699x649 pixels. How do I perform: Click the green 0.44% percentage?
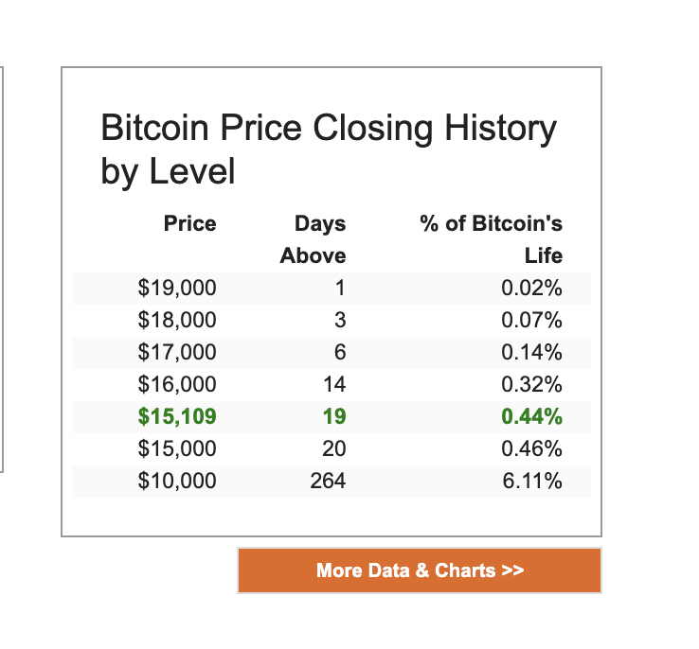point(531,416)
